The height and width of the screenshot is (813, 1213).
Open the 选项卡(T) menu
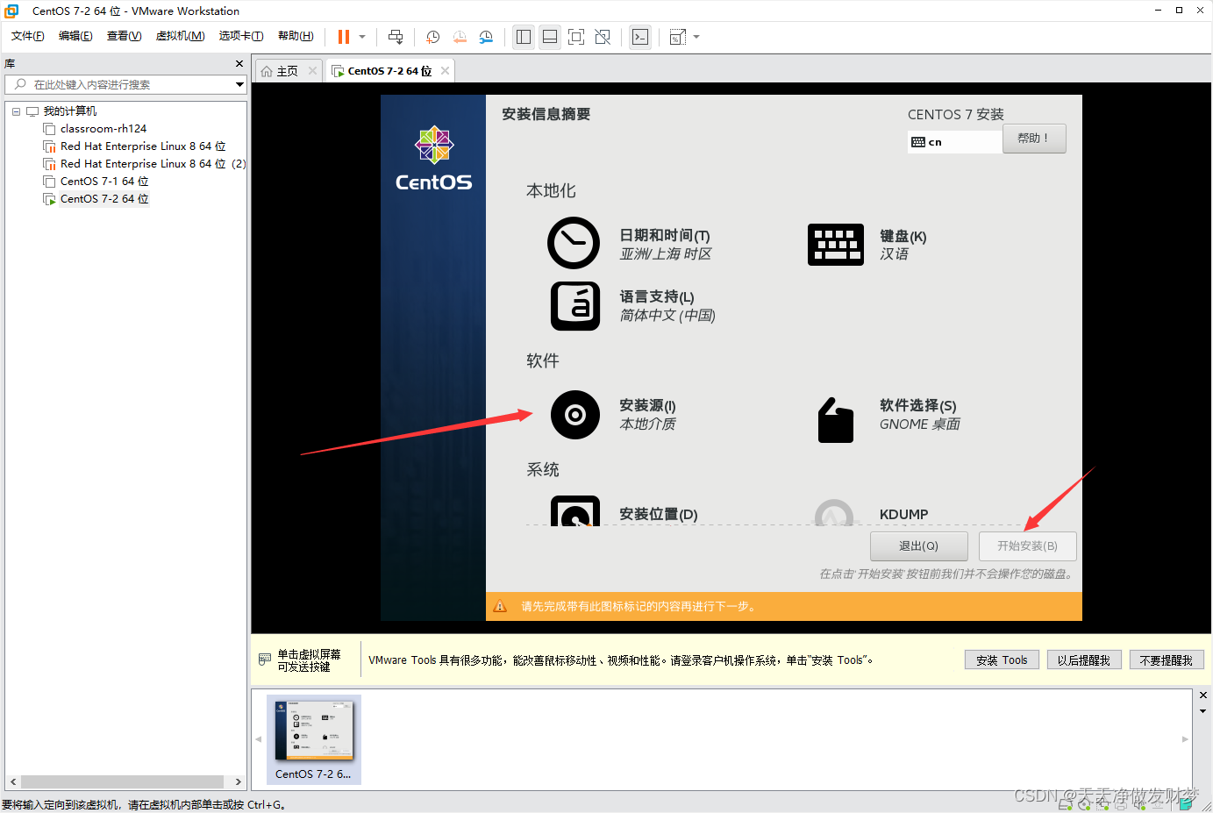tap(241, 36)
